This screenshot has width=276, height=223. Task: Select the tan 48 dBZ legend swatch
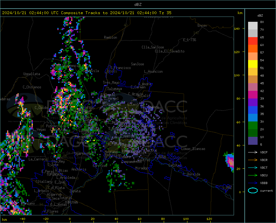click(x=253, y=79)
